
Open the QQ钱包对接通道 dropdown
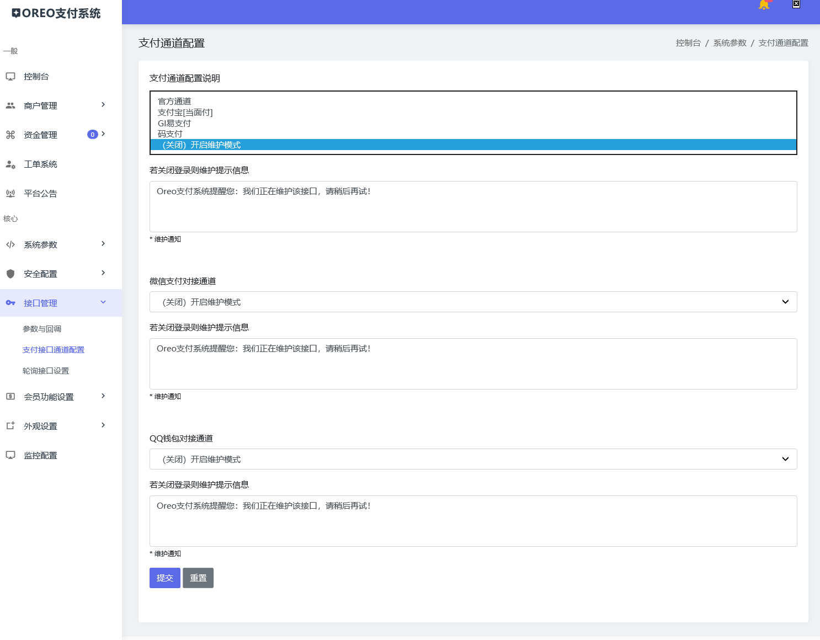(473, 459)
